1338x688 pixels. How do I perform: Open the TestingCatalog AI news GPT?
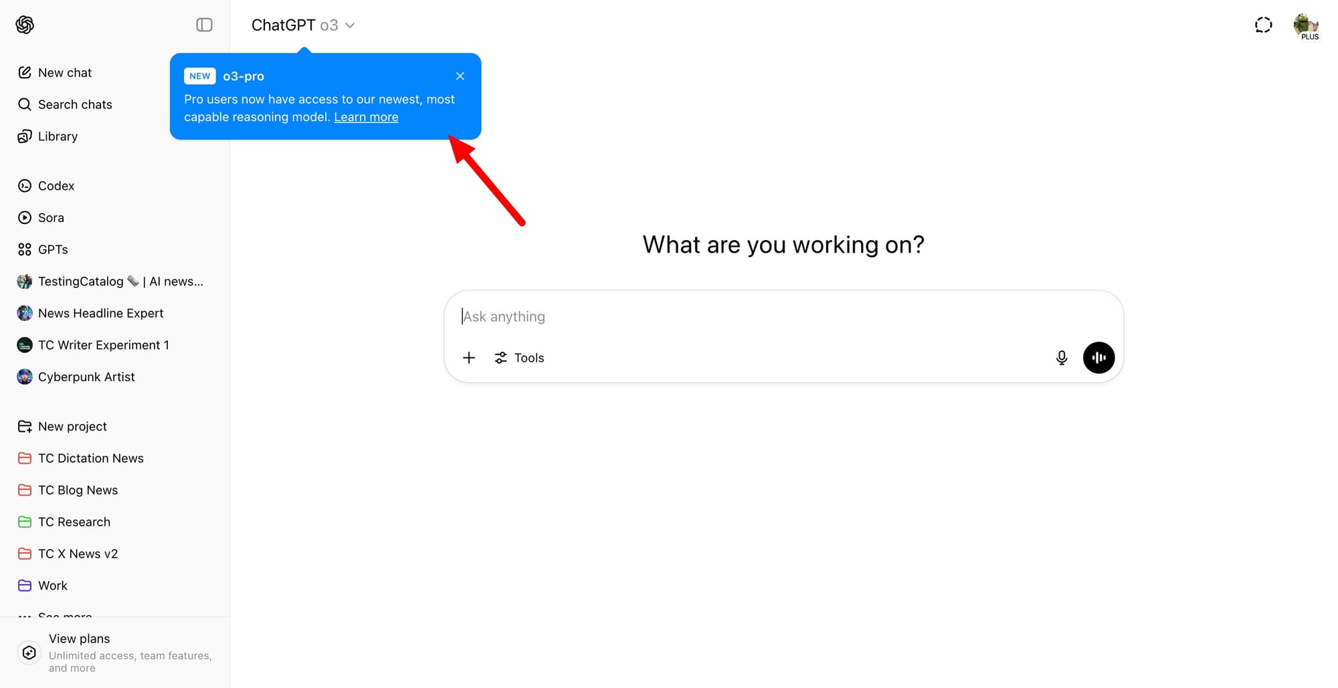115,281
